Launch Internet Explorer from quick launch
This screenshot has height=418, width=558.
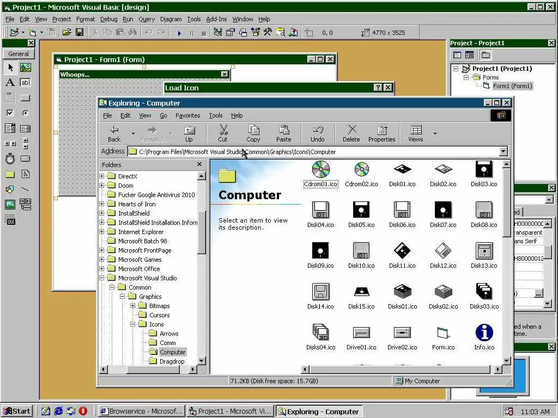(x=58, y=411)
